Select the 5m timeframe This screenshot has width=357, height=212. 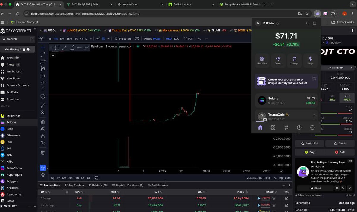point(62,39)
